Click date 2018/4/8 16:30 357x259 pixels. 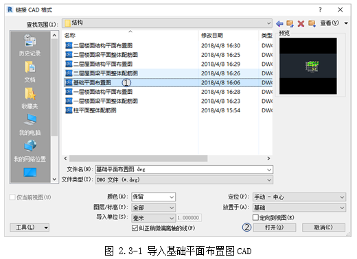coord(220,45)
